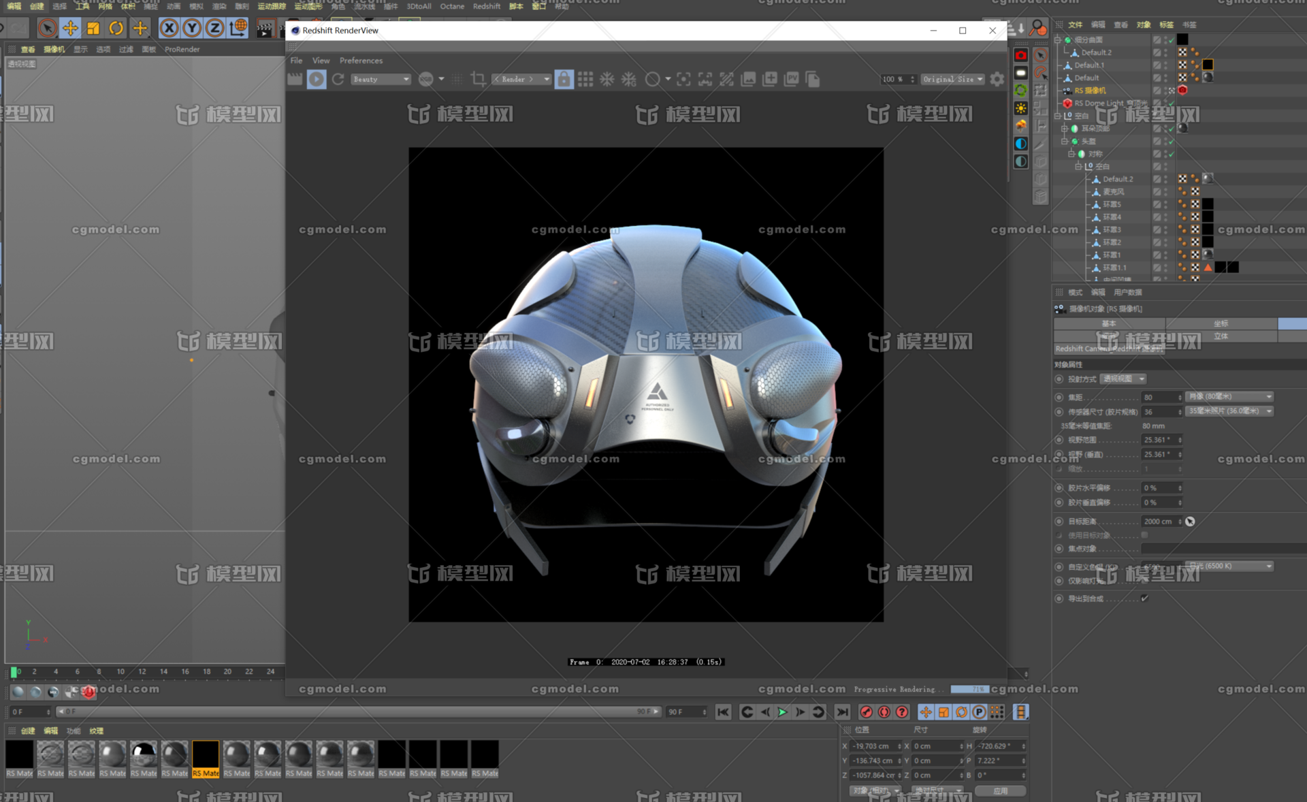Open the RenderView settings gear icon
This screenshot has width=1307, height=802.
pos(997,79)
